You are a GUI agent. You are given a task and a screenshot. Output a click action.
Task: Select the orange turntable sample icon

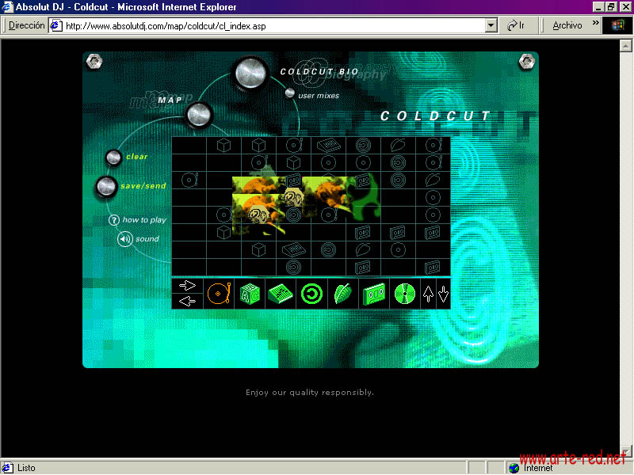point(218,294)
